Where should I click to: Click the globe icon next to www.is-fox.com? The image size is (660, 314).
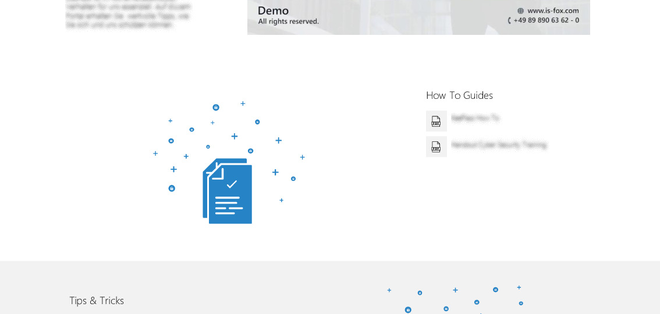(521, 11)
